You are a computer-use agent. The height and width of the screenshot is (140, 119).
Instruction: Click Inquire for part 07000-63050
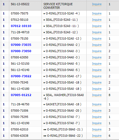click(97, 58)
